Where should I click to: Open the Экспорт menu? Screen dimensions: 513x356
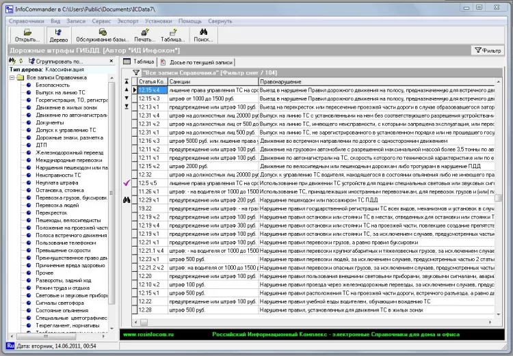click(127, 21)
